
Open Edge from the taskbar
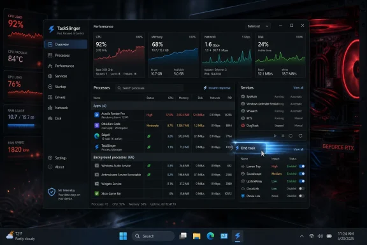(210, 236)
